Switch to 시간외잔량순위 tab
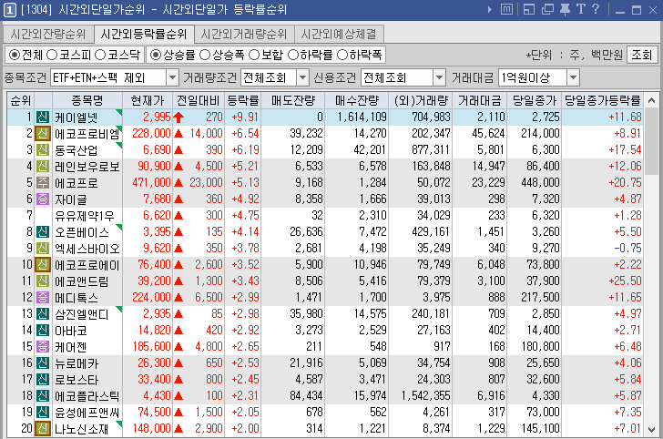This screenshot has height=439, width=663. [x=48, y=34]
